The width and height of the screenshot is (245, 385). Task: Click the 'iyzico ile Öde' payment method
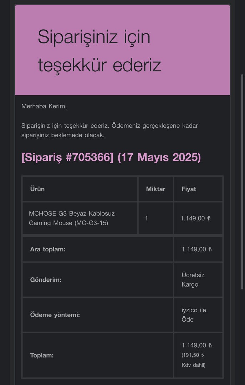(194, 315)
